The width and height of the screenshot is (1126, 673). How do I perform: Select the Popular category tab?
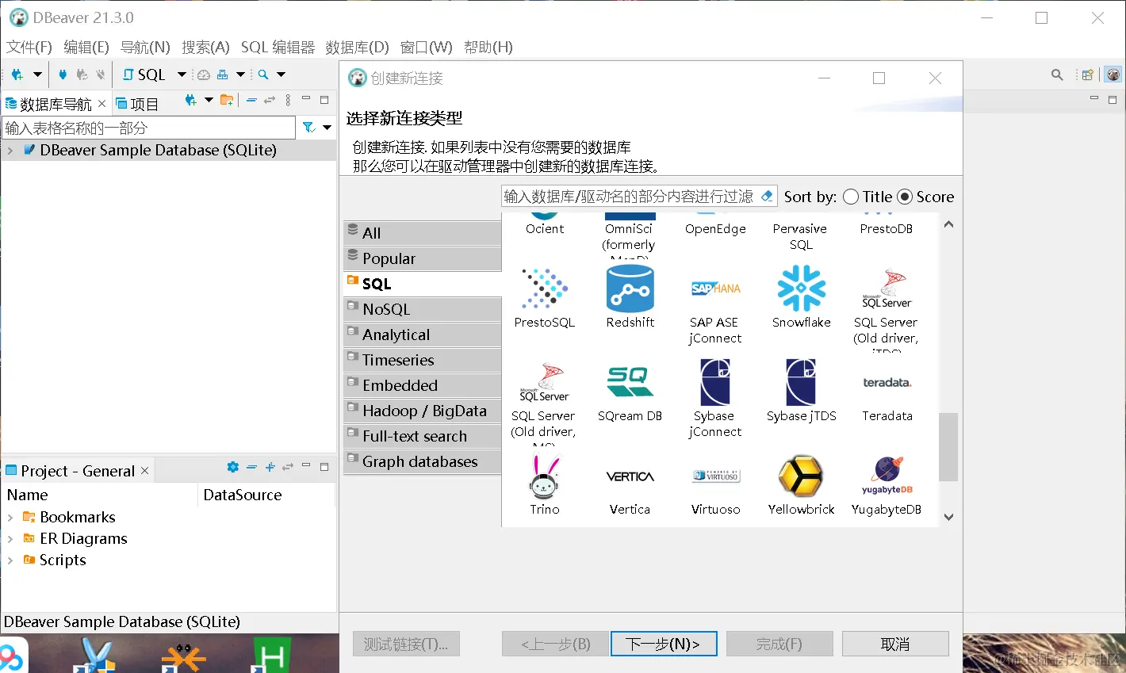423,258
